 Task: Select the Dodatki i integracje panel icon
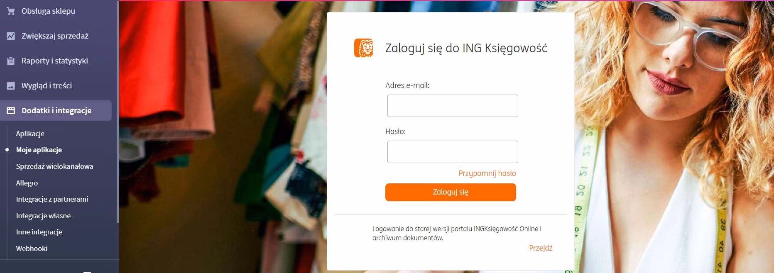click(10, 110)
